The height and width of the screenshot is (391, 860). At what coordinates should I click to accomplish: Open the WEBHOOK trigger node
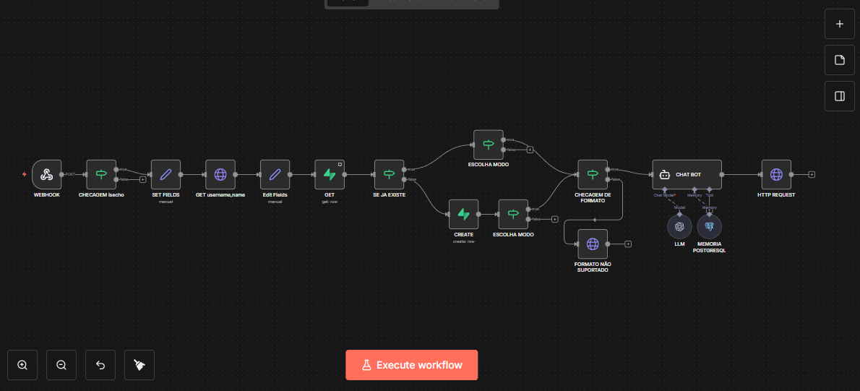click(47, 174)
